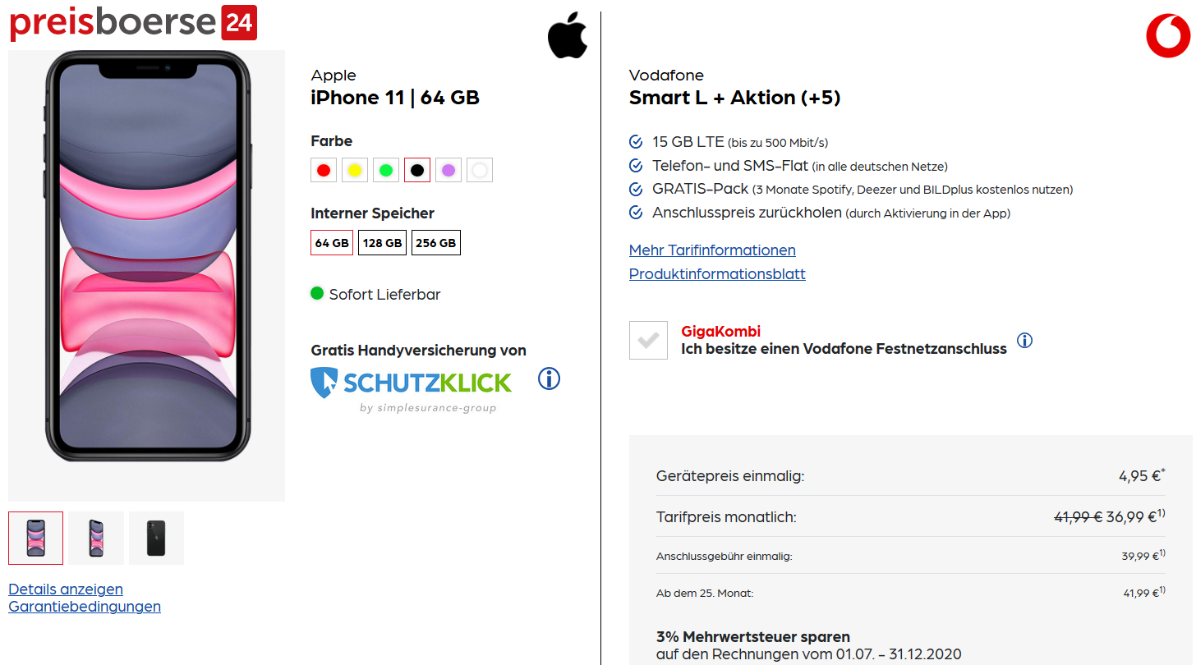Open info icon beside GigaKombi option
Image resolution: width=1196 pixels, height=665 pixels.
[x=1024, y=340]
